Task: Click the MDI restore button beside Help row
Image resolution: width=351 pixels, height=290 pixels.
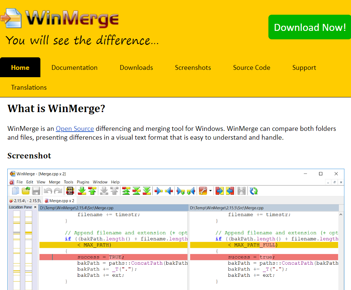Action: pos(334,182)
